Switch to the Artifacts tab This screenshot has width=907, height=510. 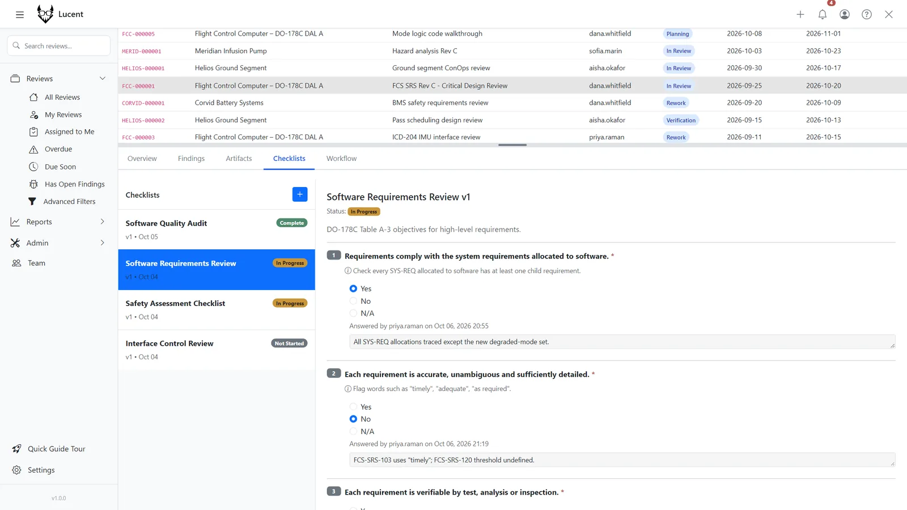tap(239, 159)
